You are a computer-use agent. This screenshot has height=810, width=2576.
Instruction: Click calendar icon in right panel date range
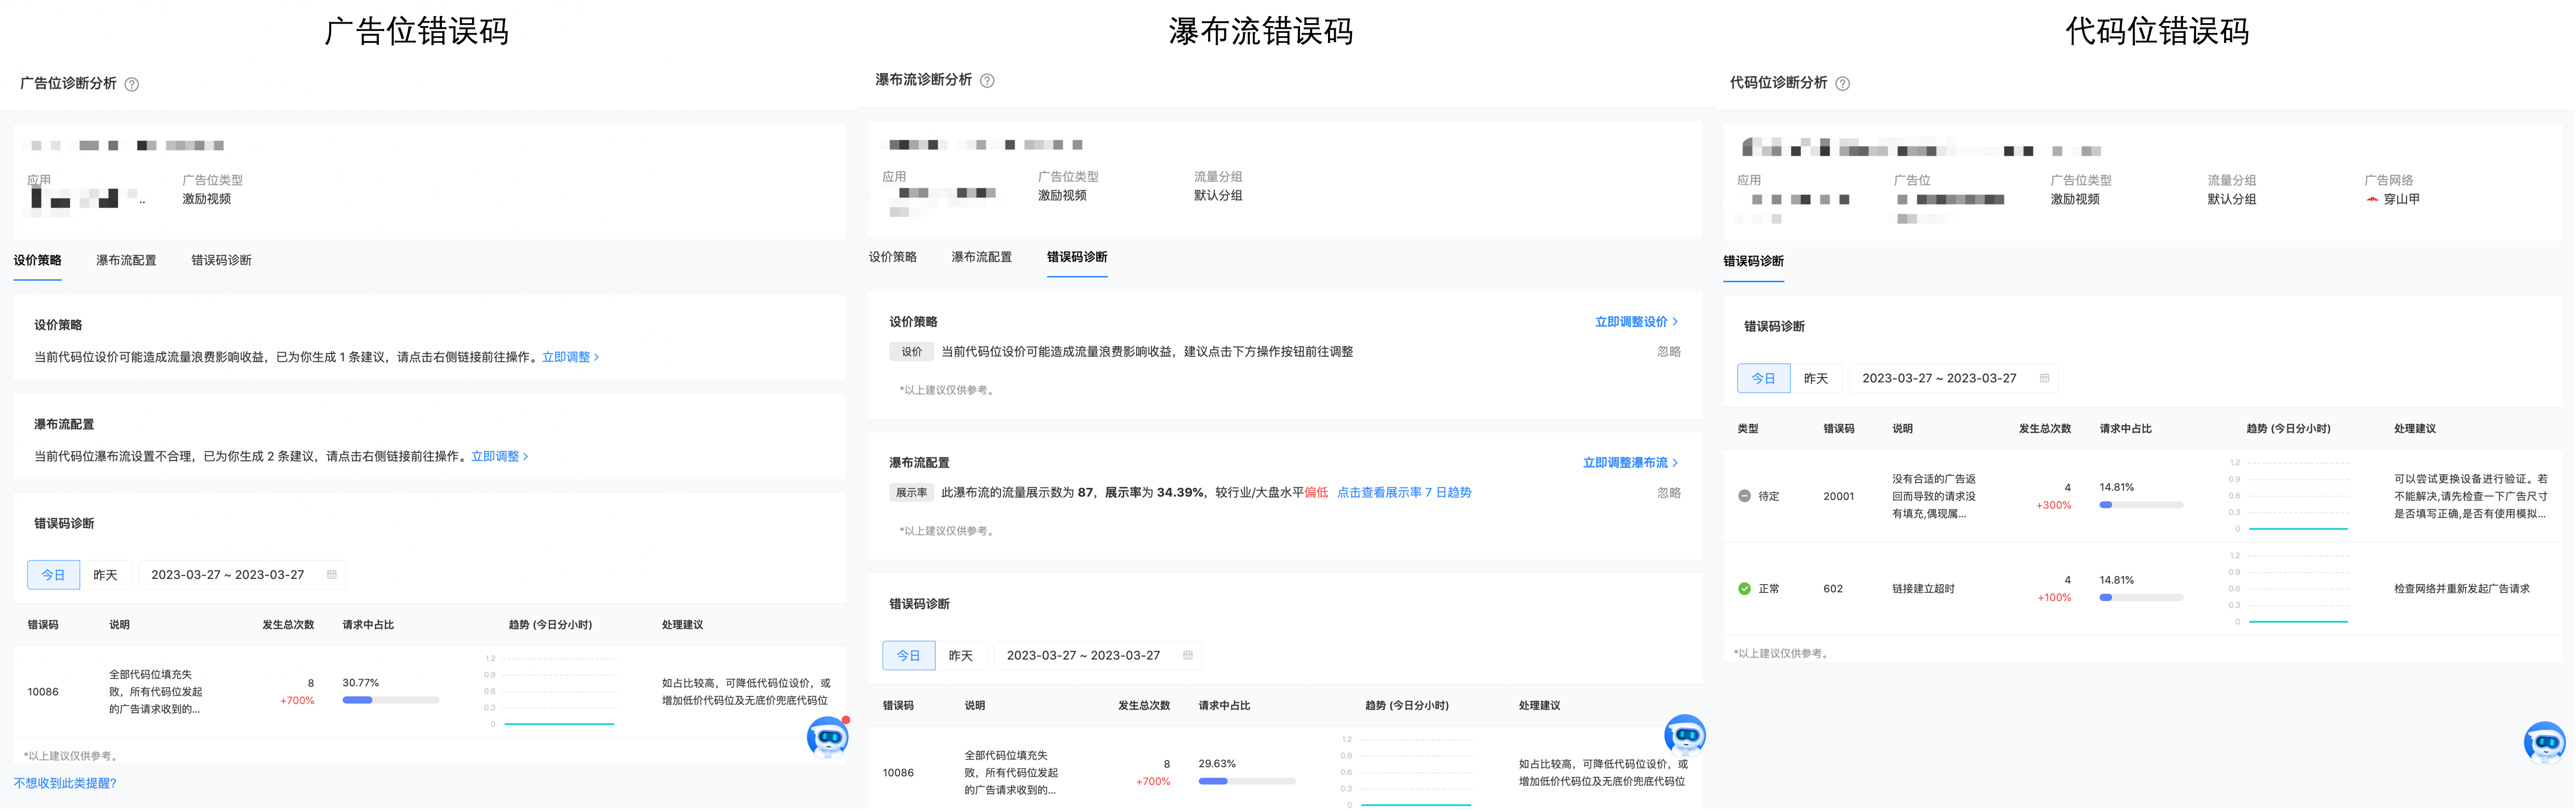[2044, 378]
